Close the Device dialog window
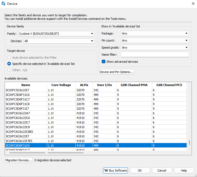 [193, 4]
